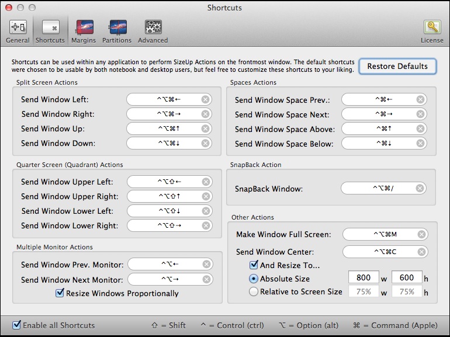This screenshot has height=337, width=450.
Task: Open the Partitions settings pane
Action: (117, 31)
